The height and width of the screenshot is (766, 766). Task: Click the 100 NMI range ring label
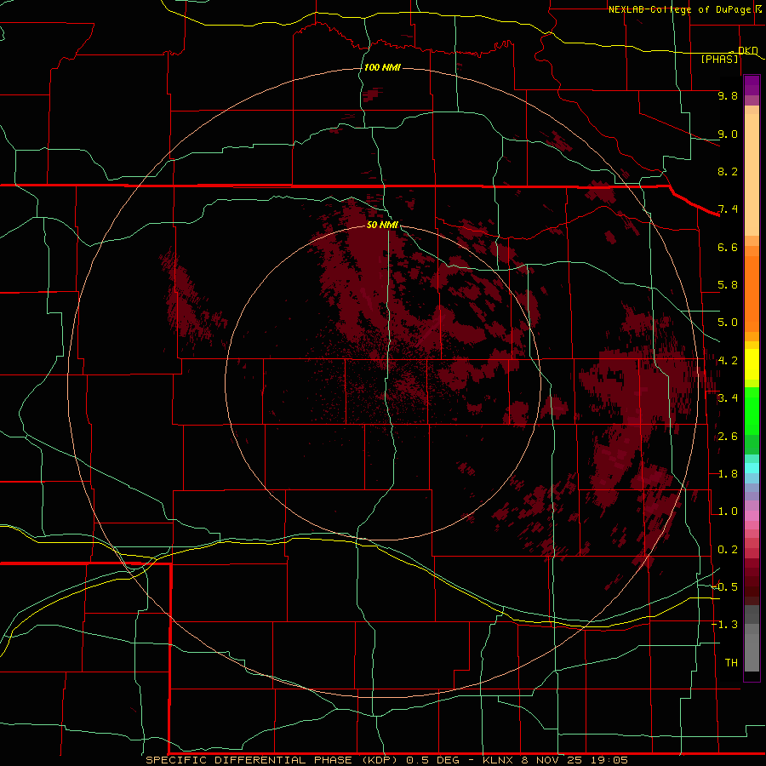point(382,67)
